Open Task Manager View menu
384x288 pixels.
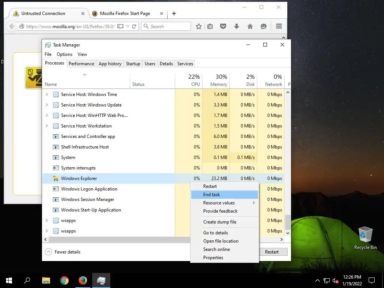tap(82, 54)
